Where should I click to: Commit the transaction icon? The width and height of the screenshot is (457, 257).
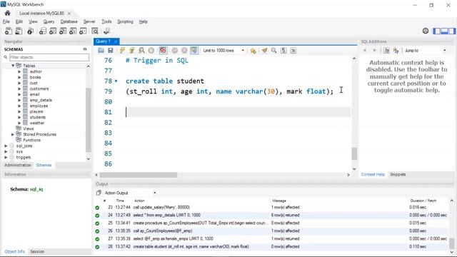coord(174,51)
